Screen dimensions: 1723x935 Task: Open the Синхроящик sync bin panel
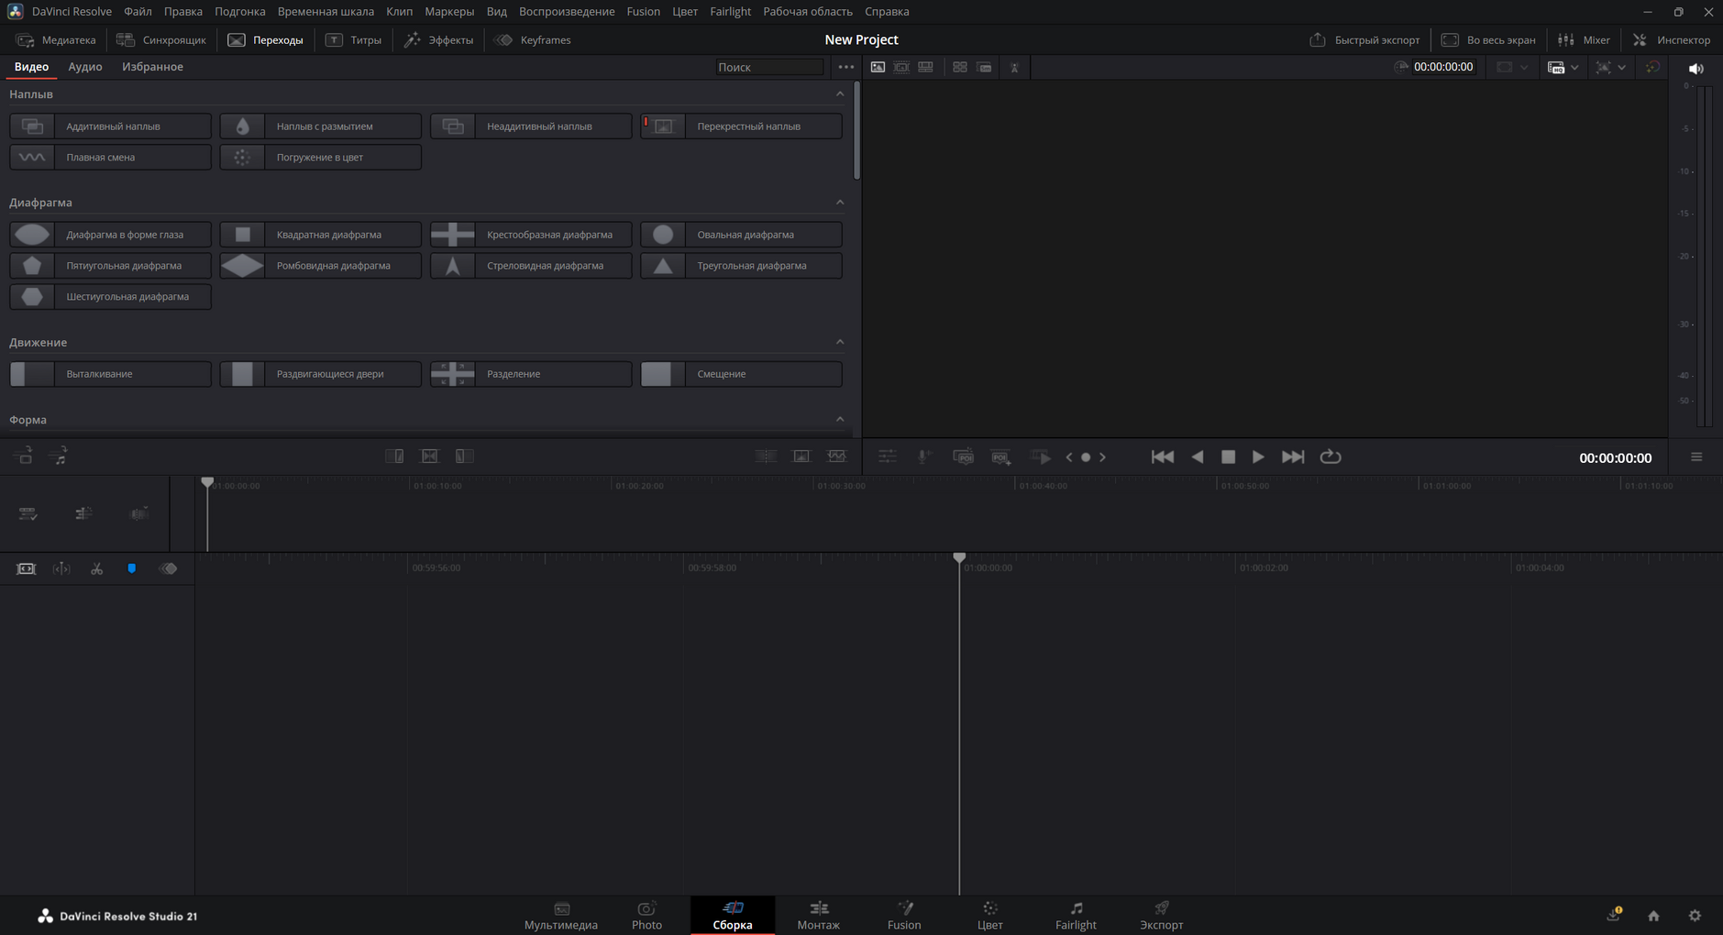click(x=161, y=39)
